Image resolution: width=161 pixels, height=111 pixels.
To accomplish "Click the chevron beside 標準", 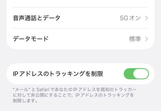I will point(147,39).
